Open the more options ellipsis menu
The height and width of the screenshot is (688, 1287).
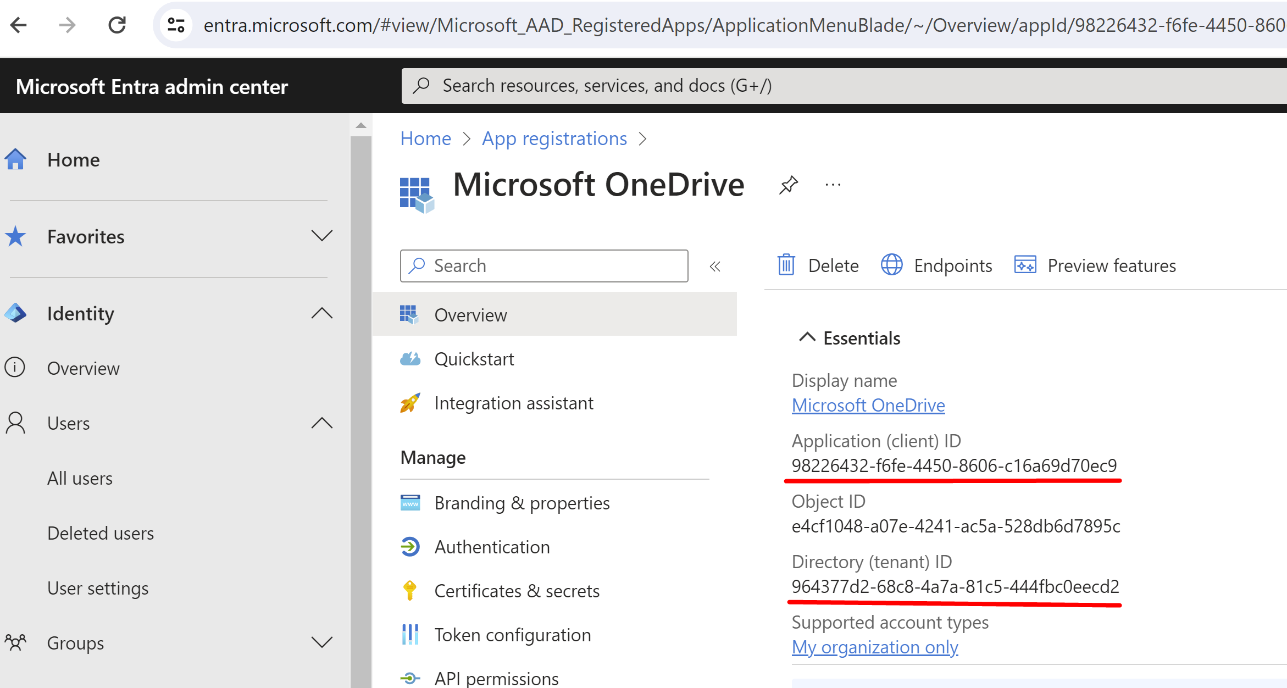click(833, 185)
